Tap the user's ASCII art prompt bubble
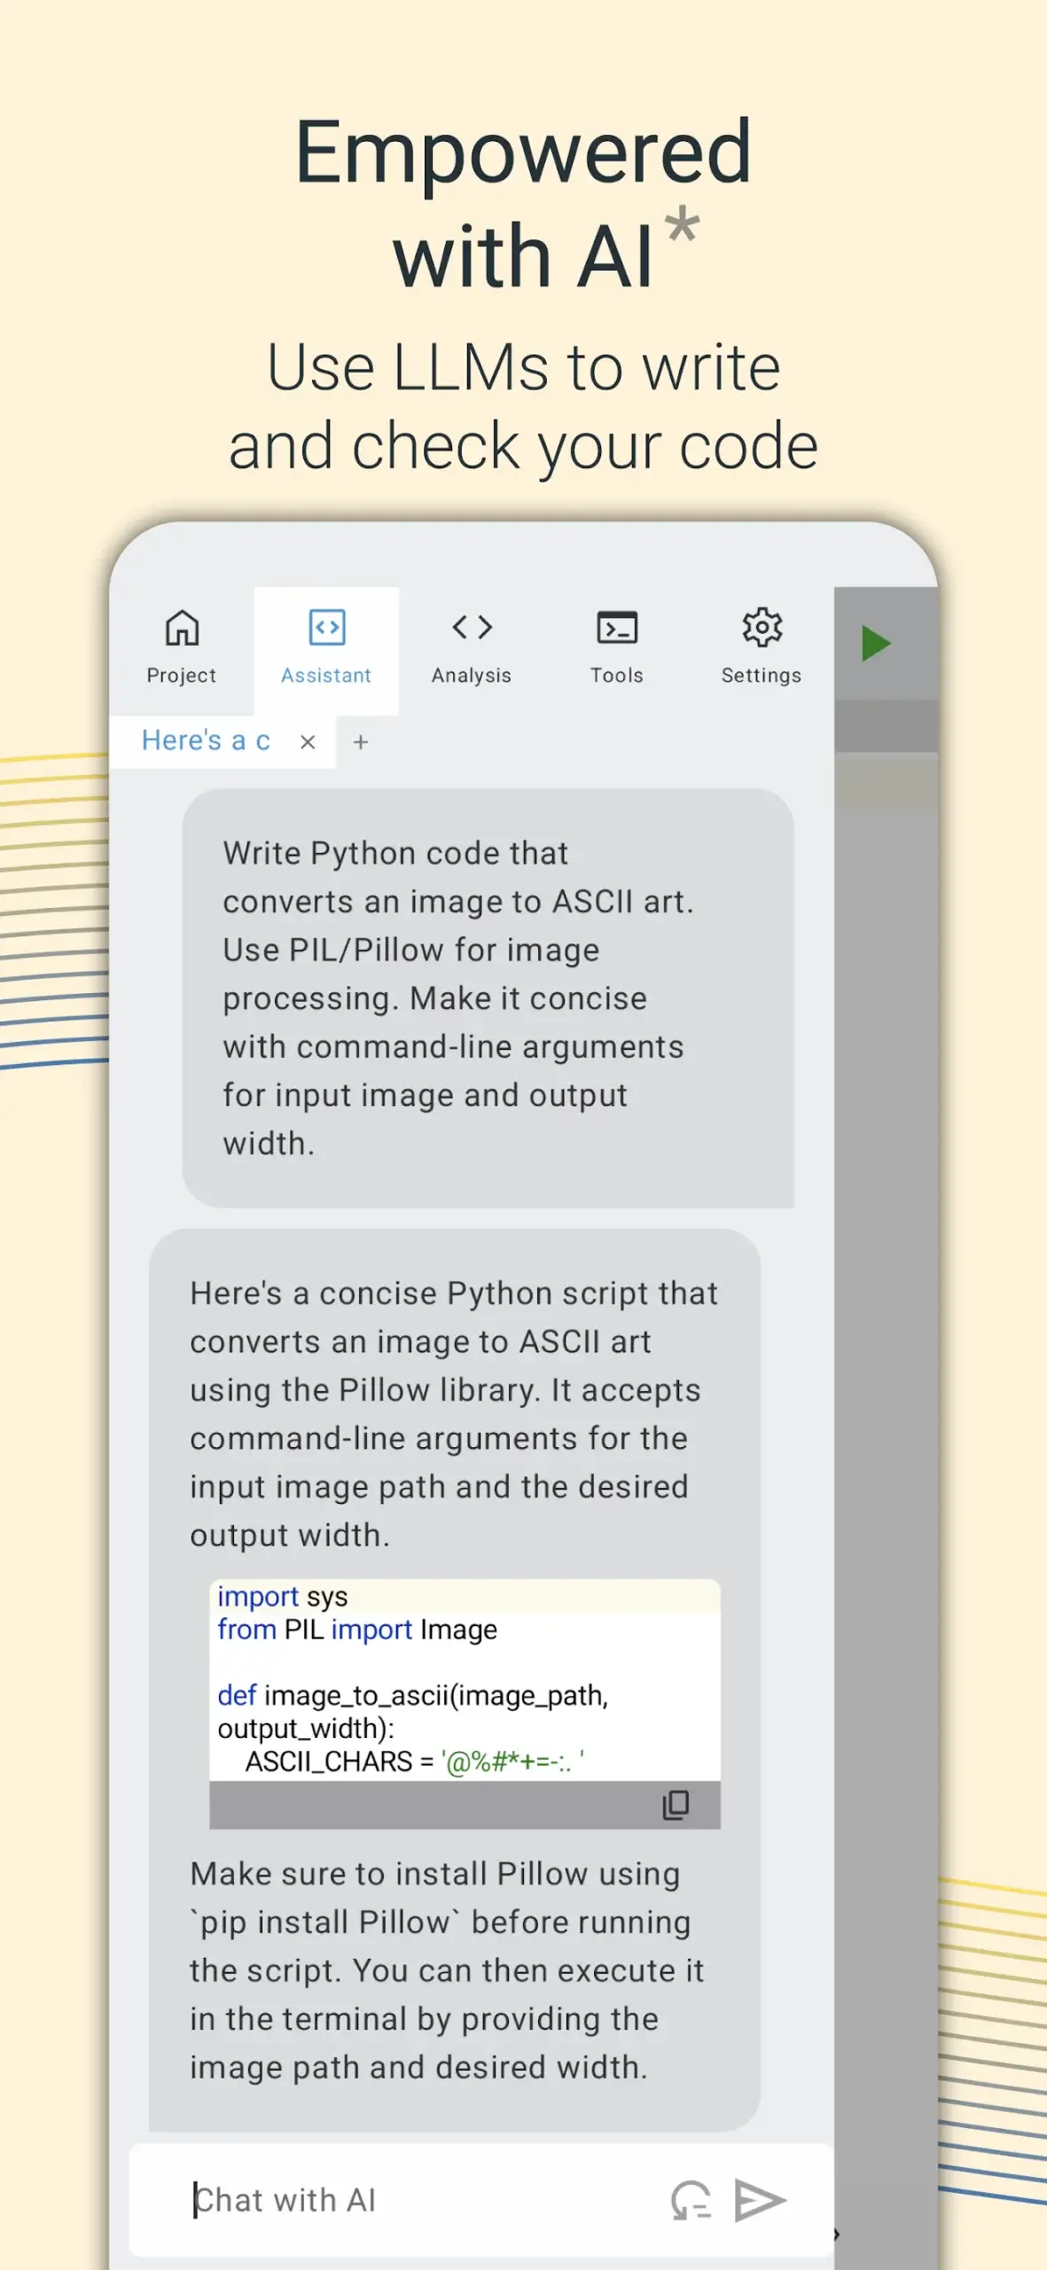Viewport: 1047px width, 2270px height. click(488, 998)
